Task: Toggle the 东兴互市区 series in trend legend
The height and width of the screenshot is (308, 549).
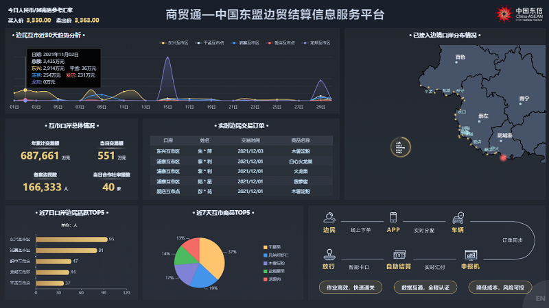Action: click(174, 42)
